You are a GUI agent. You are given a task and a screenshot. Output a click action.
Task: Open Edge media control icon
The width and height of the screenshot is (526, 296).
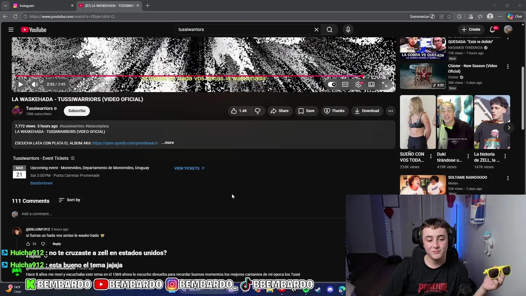coord(471,16)
